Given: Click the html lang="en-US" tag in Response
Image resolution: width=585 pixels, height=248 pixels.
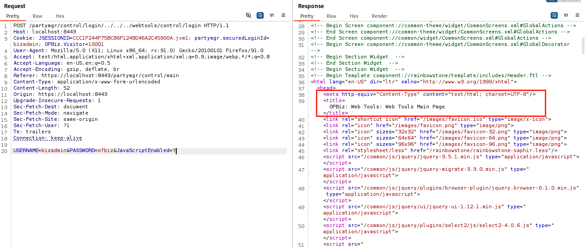Looking at the screenshot, I should click(x=414, y=82).
